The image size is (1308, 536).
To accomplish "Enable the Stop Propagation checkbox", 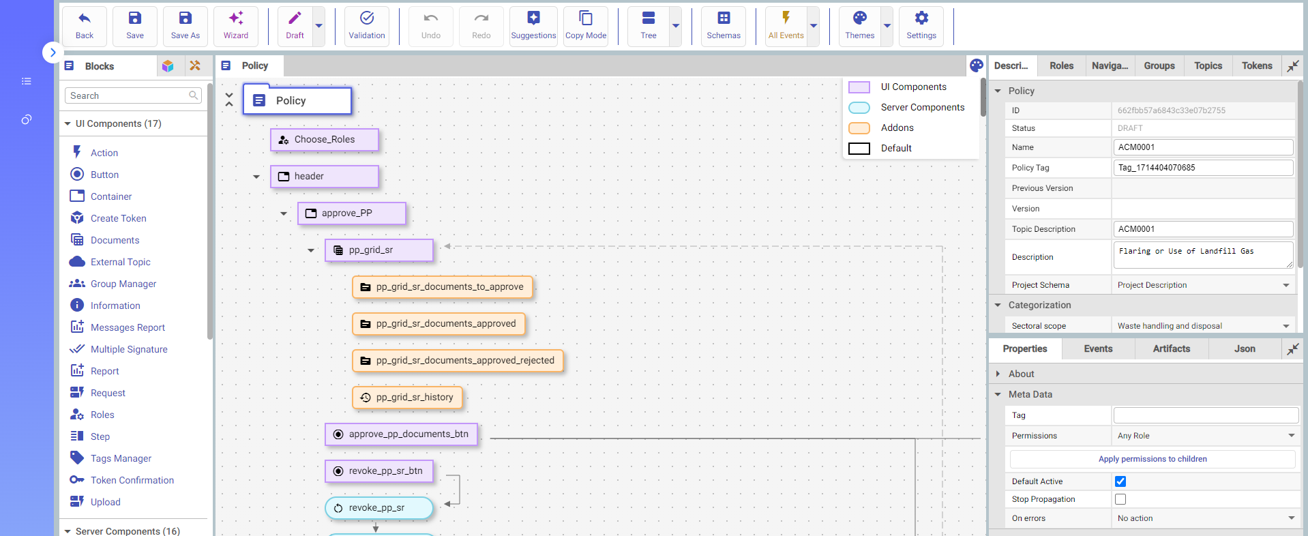I will click(1120, 499).
